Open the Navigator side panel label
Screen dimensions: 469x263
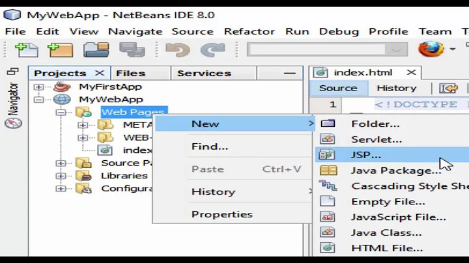(x=13, y=99)
